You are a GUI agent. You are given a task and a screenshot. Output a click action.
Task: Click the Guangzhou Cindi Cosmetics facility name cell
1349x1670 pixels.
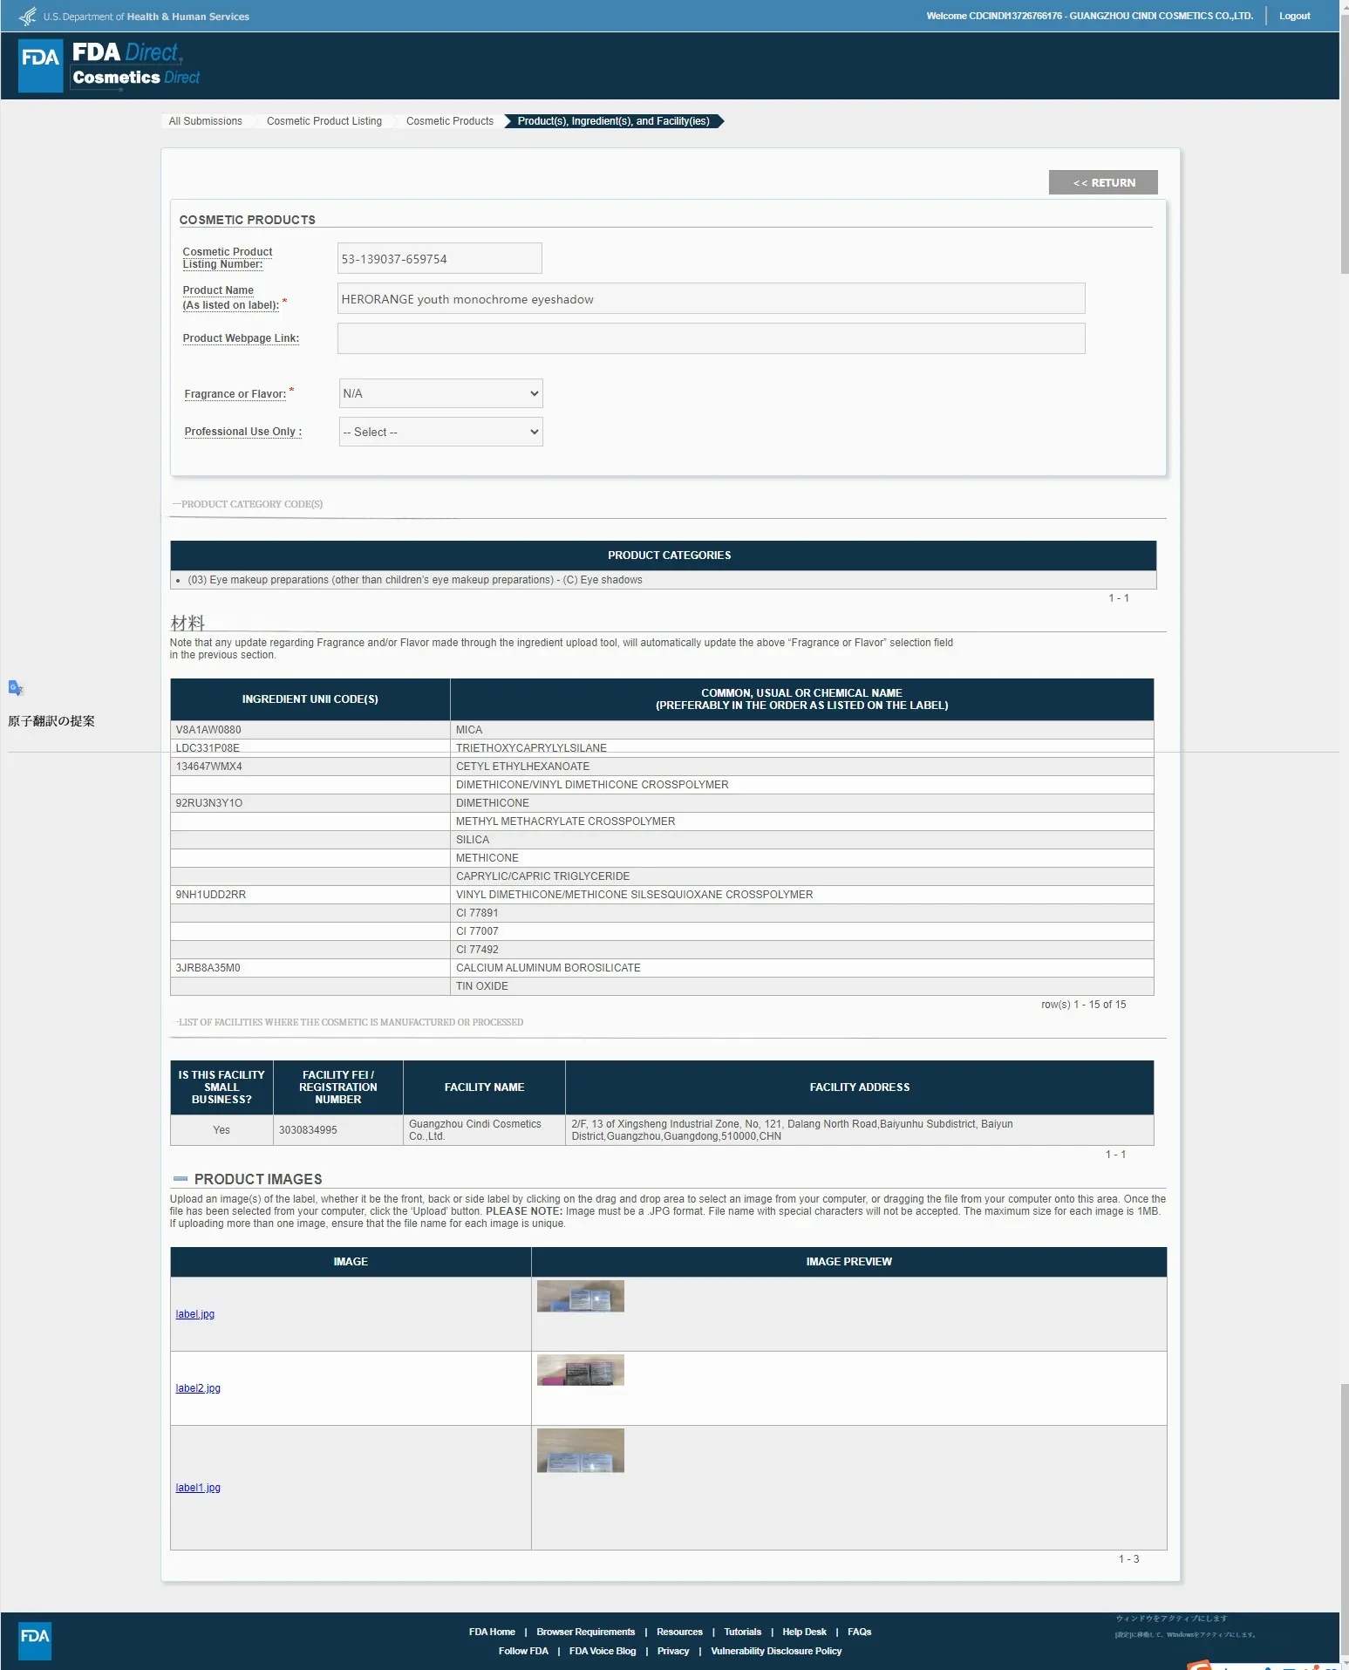point(484,1130)
